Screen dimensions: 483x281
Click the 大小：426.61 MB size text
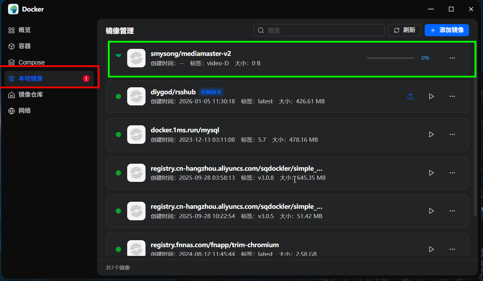(302, 101)
